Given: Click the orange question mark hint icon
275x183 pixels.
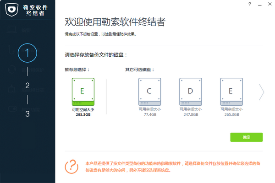Looking at the screenshot, I should pyautogui.click(x=71, y=167).
